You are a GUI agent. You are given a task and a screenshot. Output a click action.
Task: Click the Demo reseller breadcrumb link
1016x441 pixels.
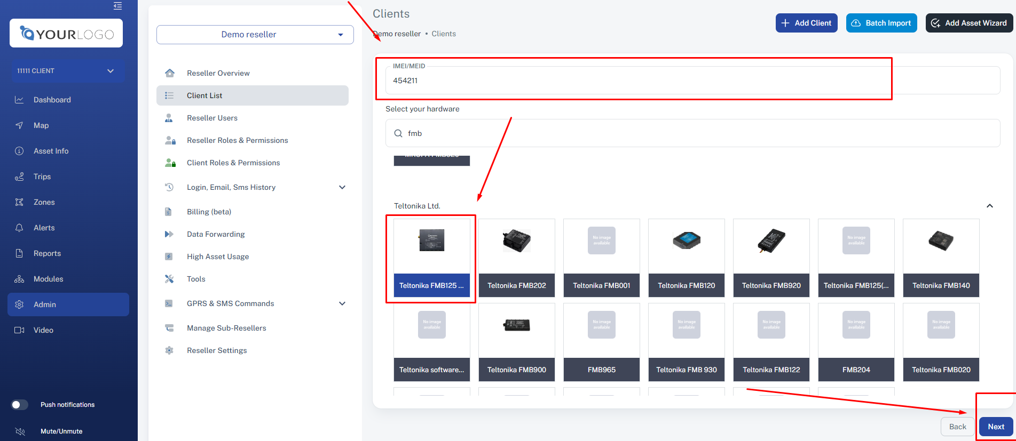pyautogui.click(x=397, y=34)
